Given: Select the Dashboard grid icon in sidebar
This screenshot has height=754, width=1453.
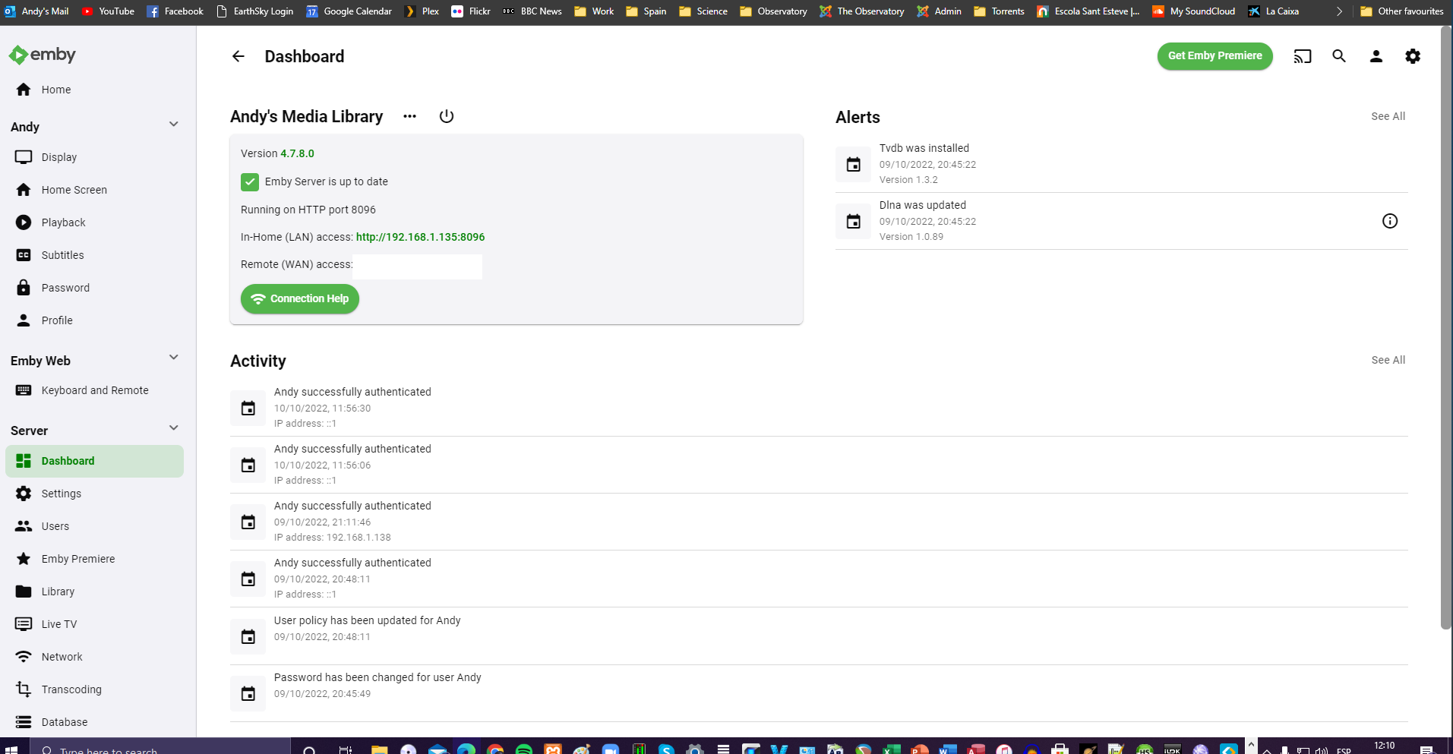Looking at the screenshot, I should pos(24,461).
